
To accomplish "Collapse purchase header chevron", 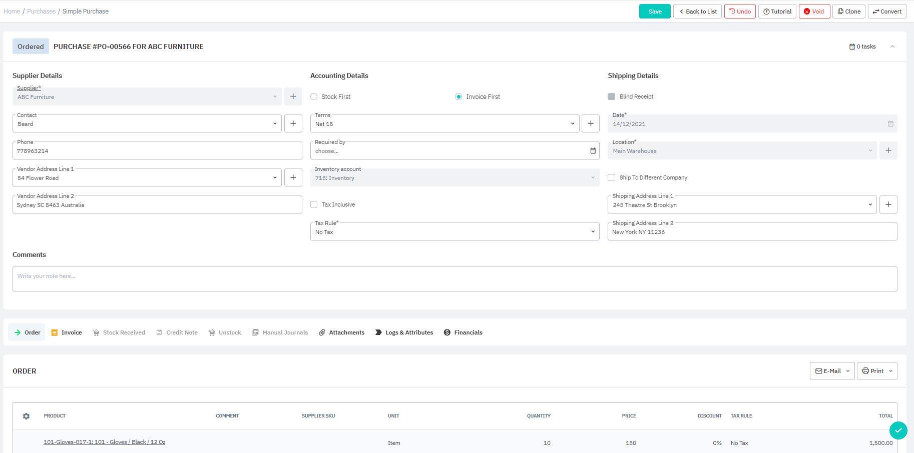I will tap(892, 46).
